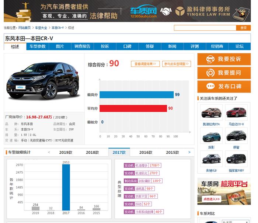
Task: Click the 功率不足 96个 fault tag
Action: 141,196
